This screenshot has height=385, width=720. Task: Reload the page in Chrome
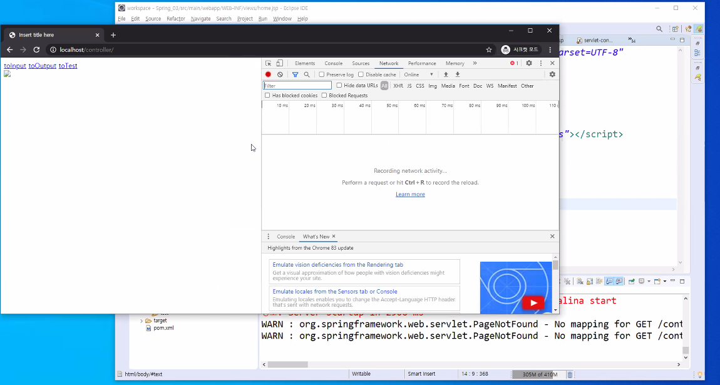[36, 49]
